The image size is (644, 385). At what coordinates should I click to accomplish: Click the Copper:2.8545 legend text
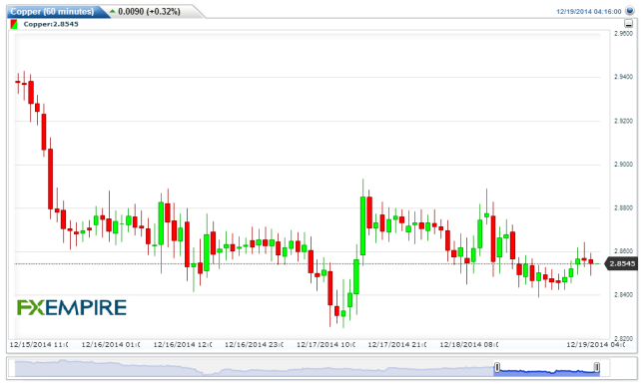pos(51,24)
